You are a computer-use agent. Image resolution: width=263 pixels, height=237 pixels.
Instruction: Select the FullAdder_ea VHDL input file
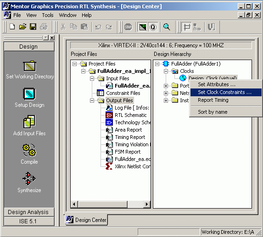[128, 86]
